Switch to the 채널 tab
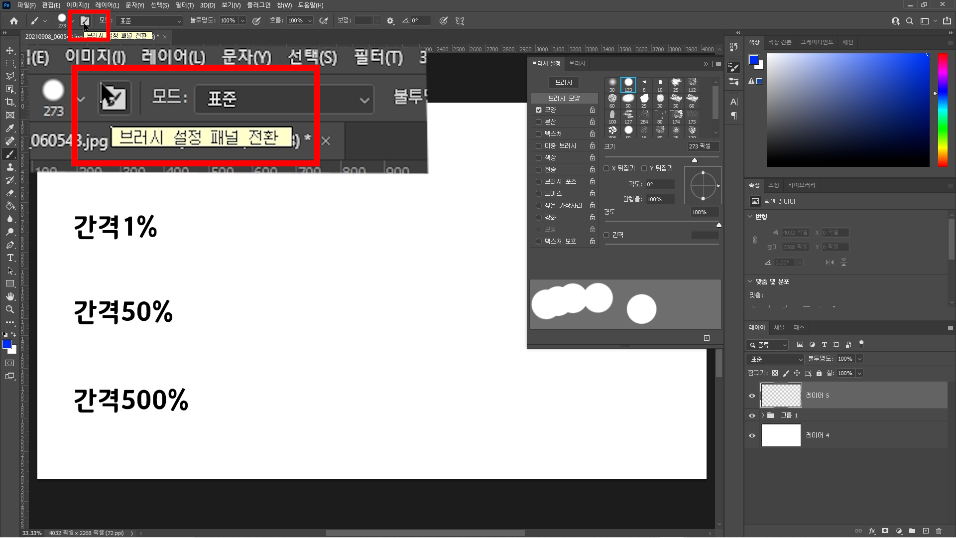Image resolution: width=956 pixels, height=538 pixels. point(779,328)
